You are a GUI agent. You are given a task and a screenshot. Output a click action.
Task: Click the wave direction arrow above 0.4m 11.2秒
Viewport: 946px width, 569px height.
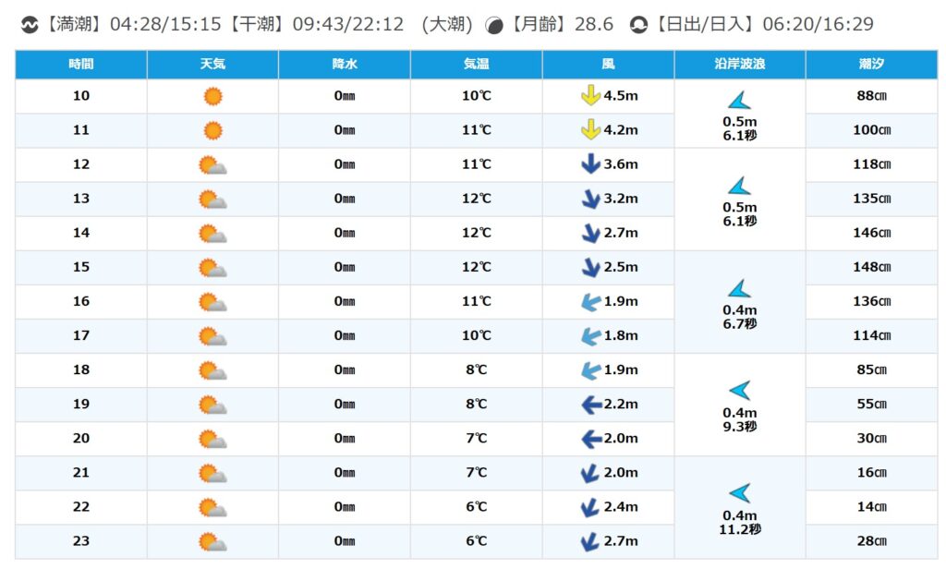tap(739, 493)
